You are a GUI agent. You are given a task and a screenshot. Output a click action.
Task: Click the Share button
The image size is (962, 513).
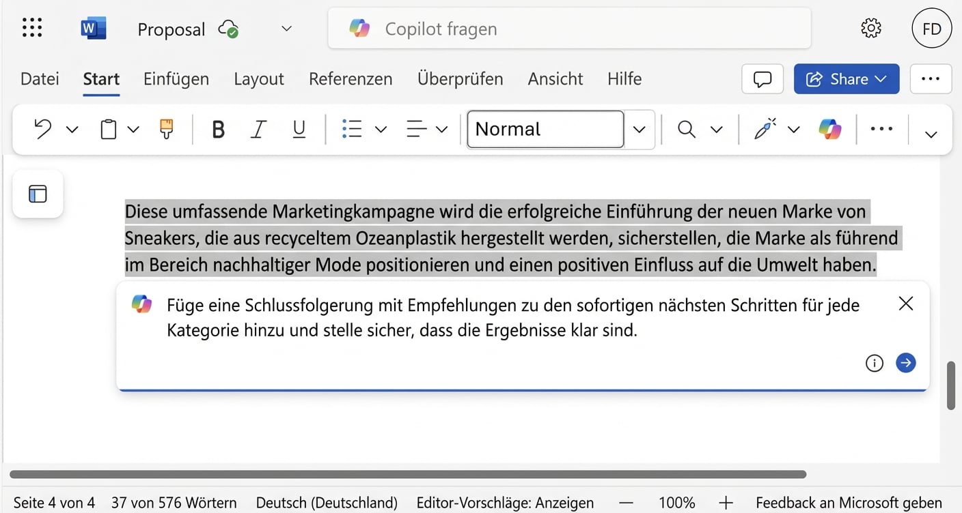tap(846, 78)
